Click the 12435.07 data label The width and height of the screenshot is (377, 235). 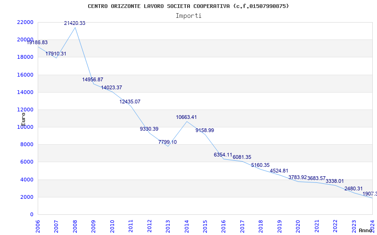[130, 102]
